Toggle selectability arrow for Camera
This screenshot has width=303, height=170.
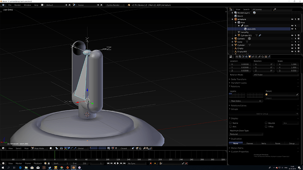tap(296, 39)
